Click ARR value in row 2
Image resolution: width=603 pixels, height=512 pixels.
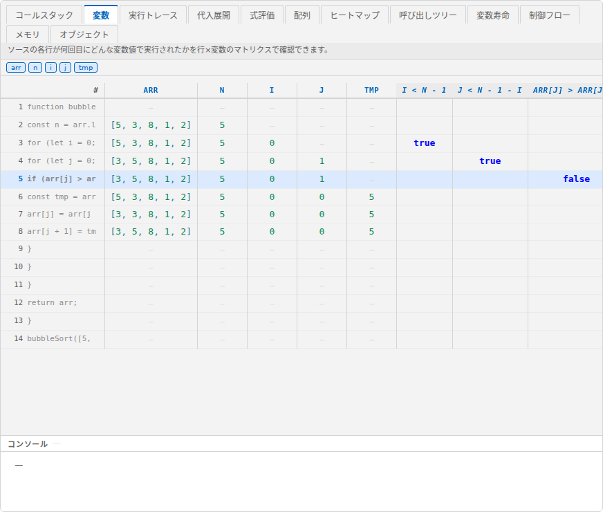151,125
